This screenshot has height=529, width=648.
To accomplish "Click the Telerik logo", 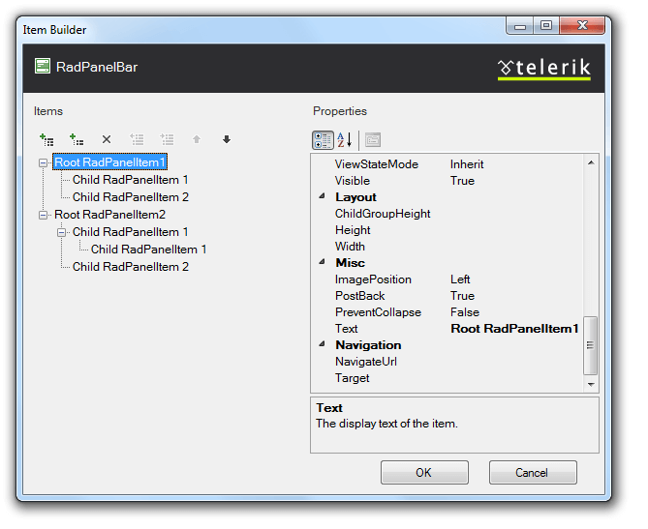I will 543,67.
